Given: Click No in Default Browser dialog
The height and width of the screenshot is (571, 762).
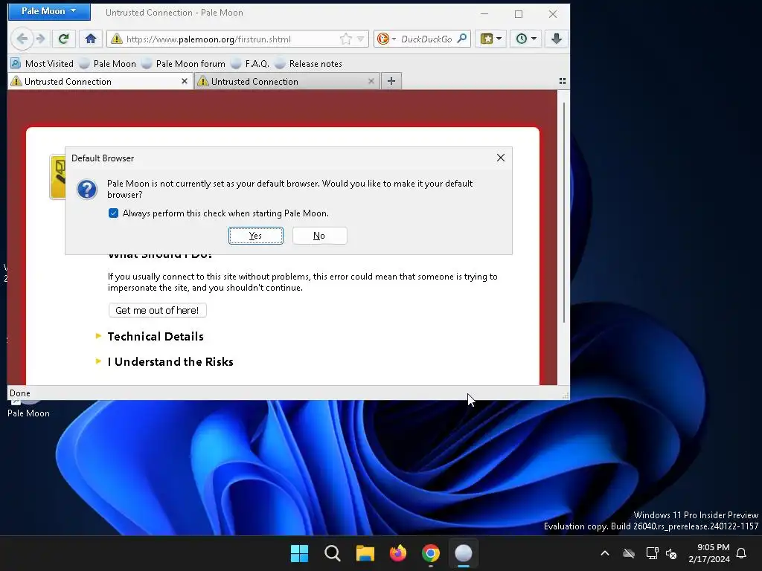Looking at the screenshot, I should [x=319, y=236].
